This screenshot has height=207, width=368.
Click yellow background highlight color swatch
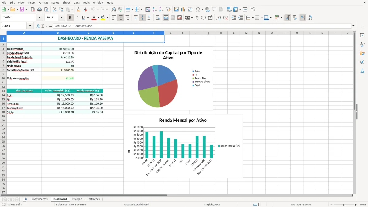click(103, 18)
